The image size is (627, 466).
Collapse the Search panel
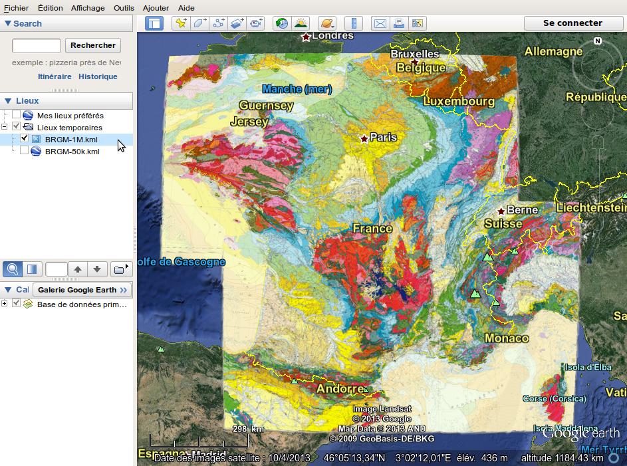[x=7, y=23]
